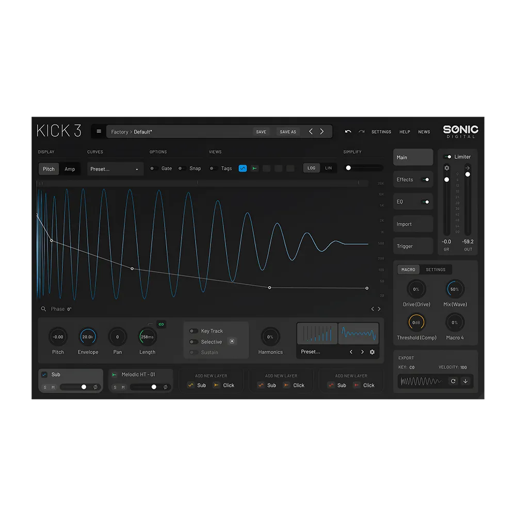The width and height of the screenshot is (516, 516).
Task: Invert phase on Melodic HT - 01 layer
Action: (166, 387)
